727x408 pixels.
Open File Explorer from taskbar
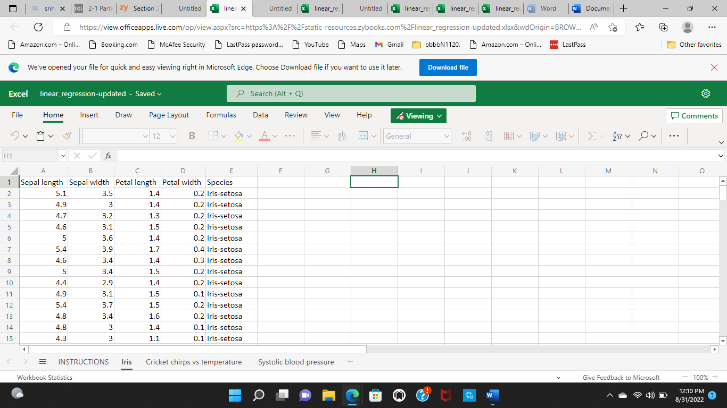(328, 395)
